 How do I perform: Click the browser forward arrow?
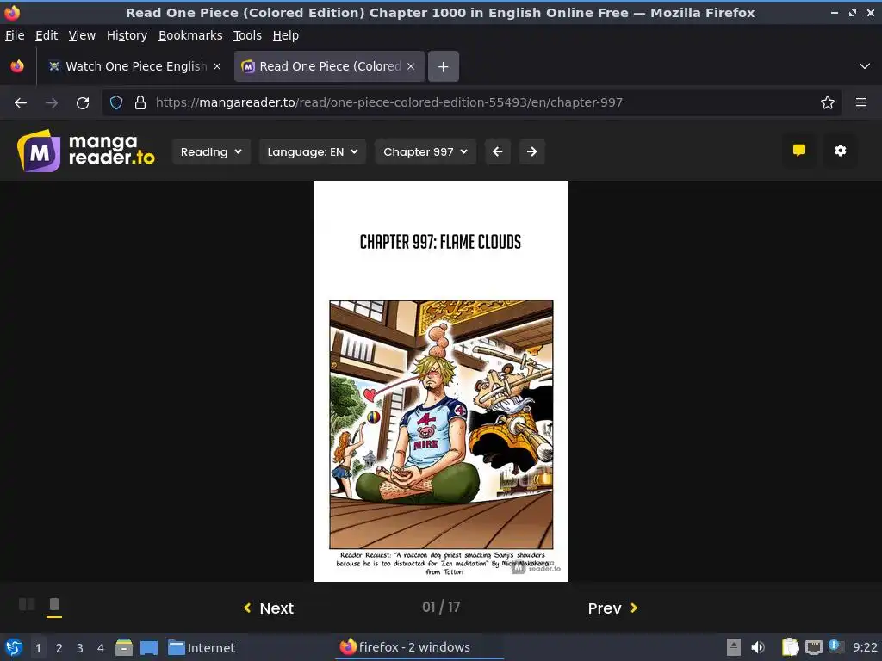(52, 103)
